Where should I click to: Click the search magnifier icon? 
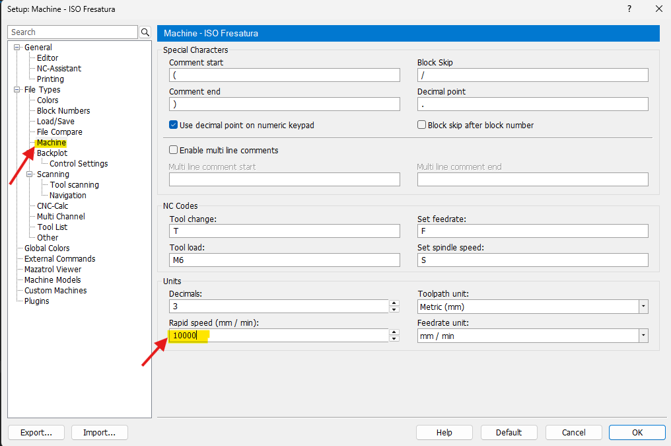pos(145,32)
